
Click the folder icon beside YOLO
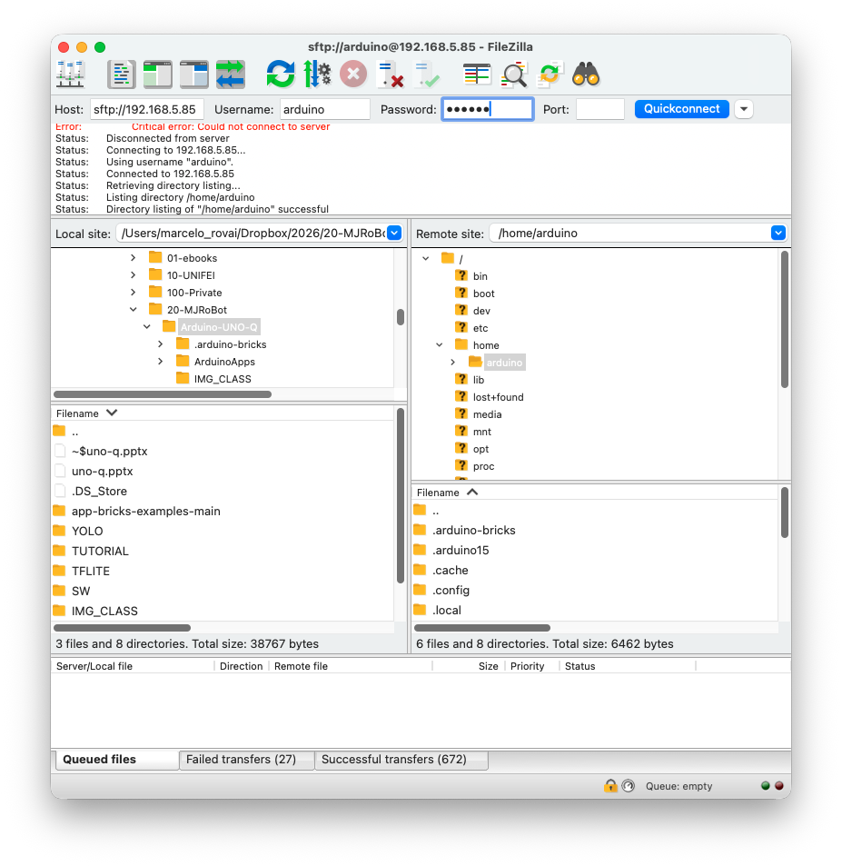click(x=59, y=531)
